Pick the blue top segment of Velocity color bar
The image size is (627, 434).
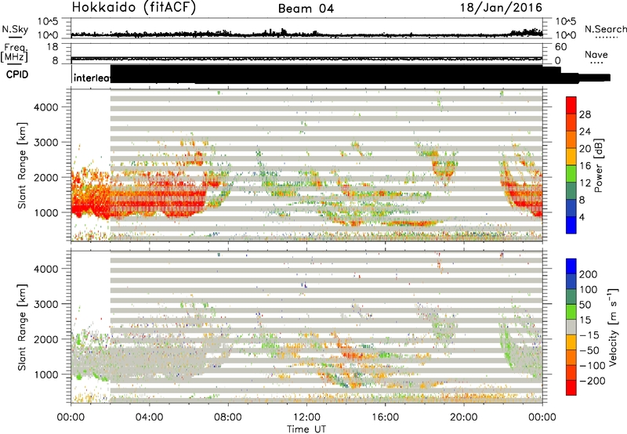coord(571,266)
